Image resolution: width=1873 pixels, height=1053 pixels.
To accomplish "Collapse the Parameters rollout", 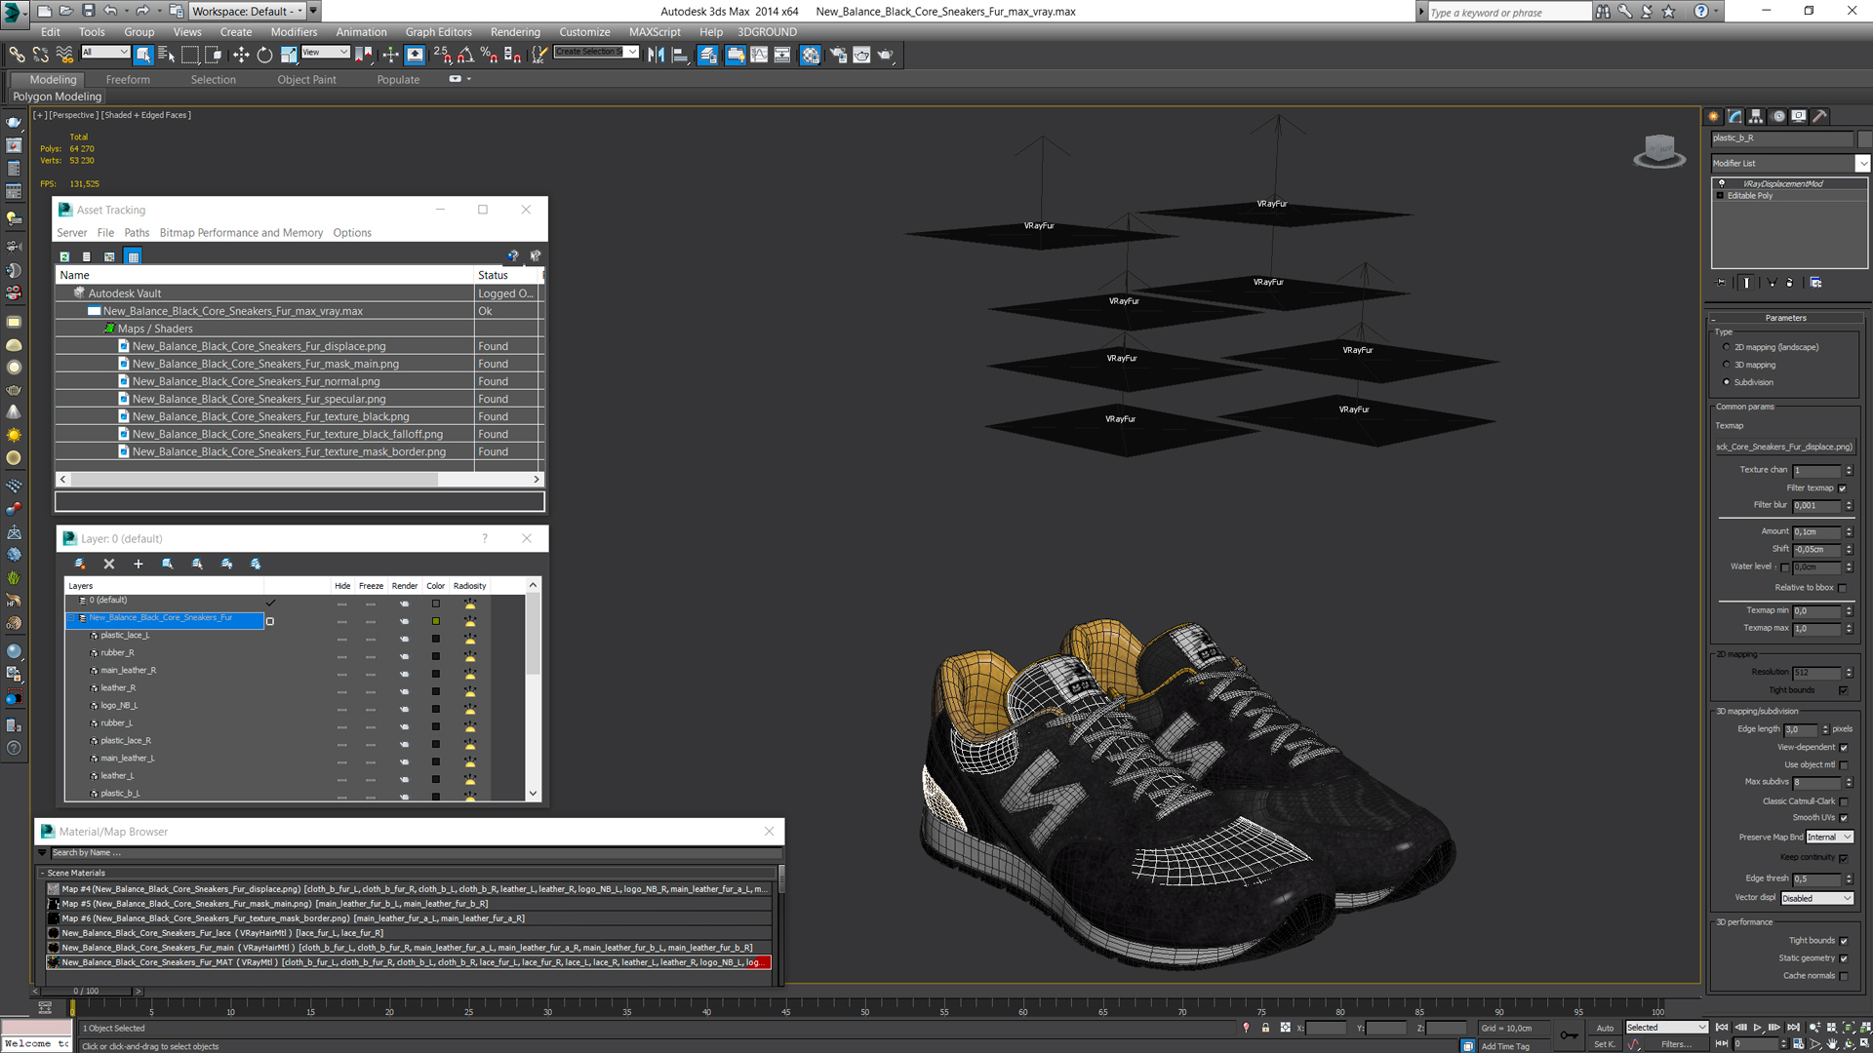I will 1785,318.
